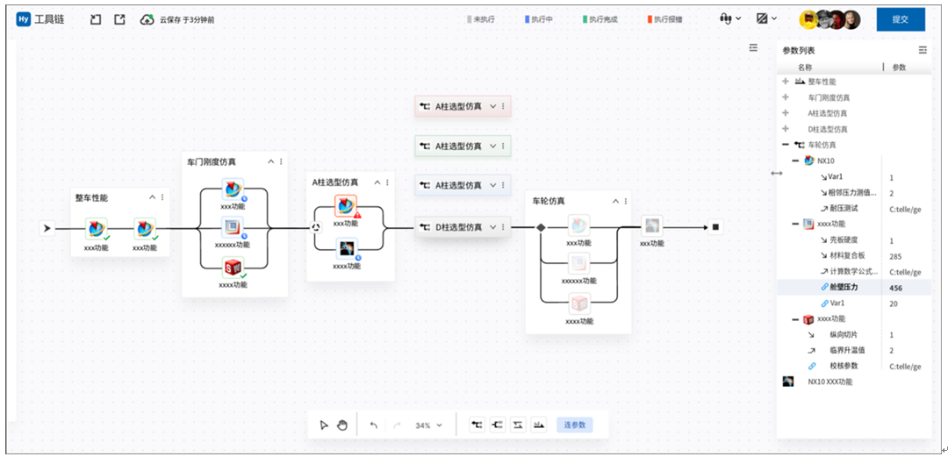The image size is (948, 457).
Task: Toggle the 执行报错 status filter
Action: [x=664, y=19]
